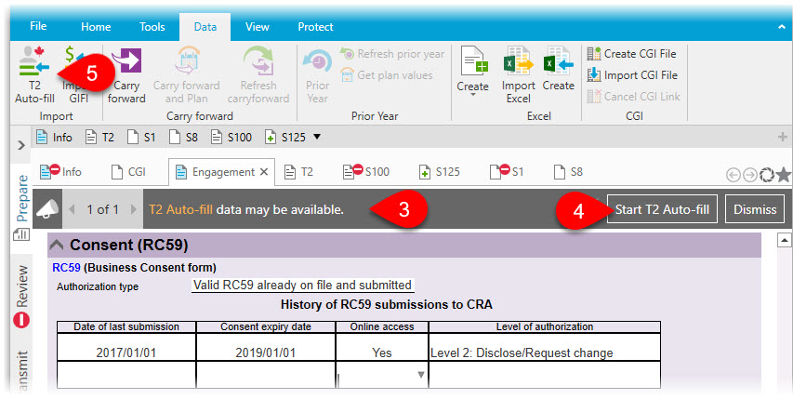Select the Review sidebar tab
793x399 pixels.
22,286
